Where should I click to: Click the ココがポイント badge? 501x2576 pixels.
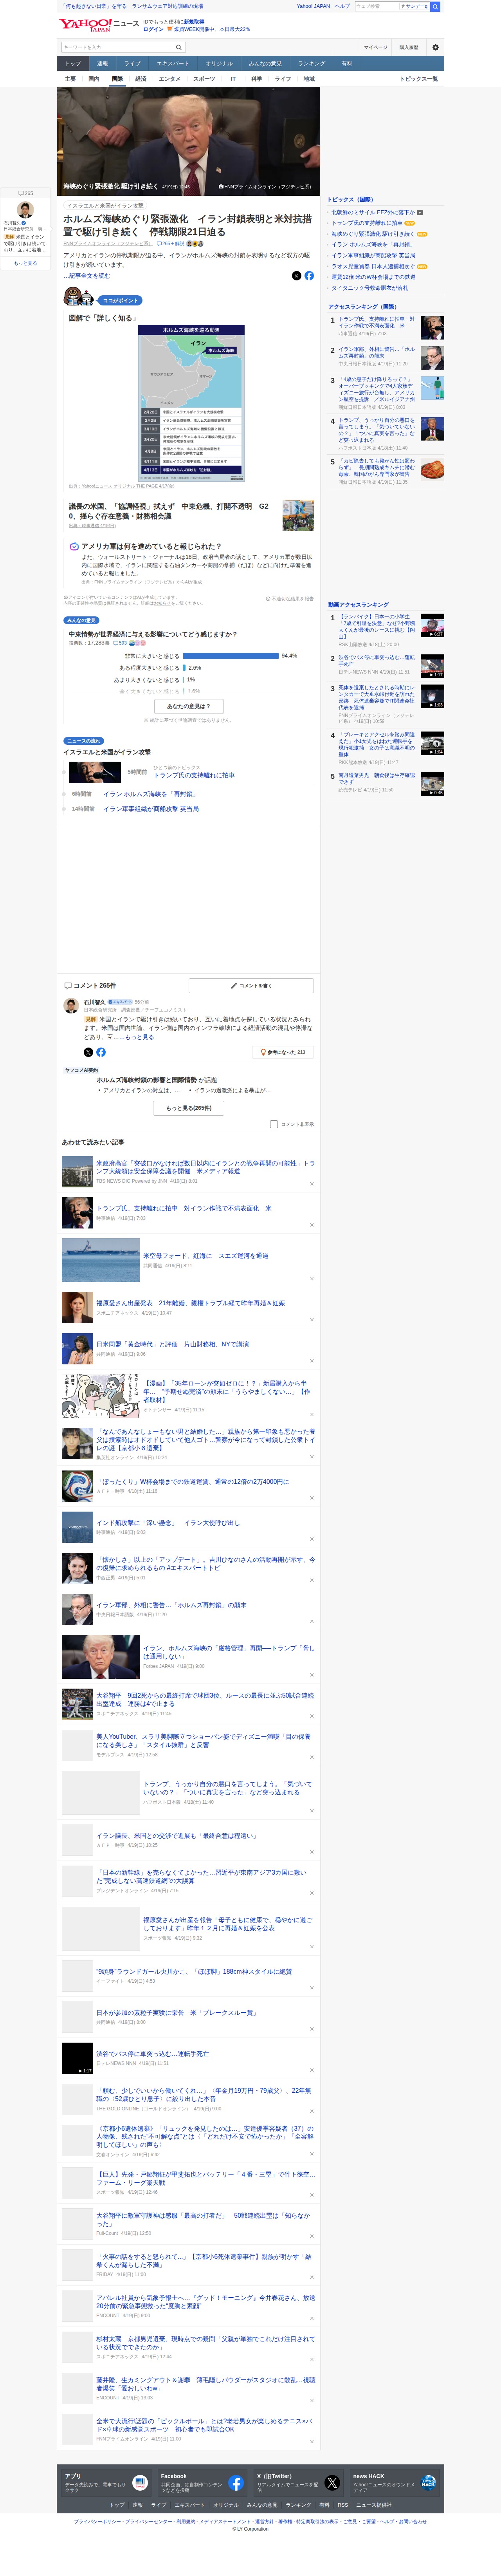point(120,300)
